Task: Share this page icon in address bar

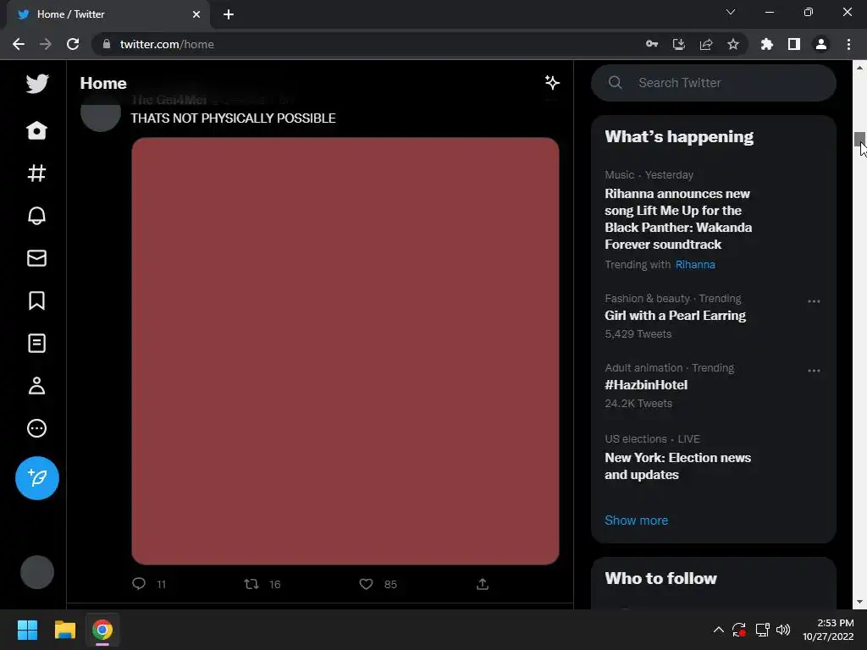Action: tap(706, 44)
